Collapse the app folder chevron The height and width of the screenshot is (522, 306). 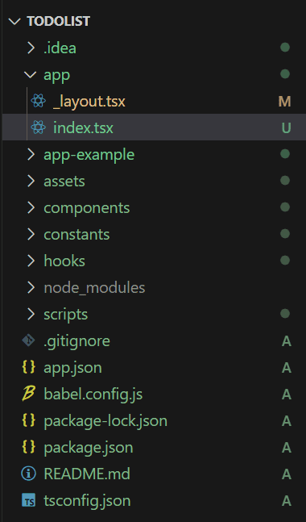click(31, 74)
